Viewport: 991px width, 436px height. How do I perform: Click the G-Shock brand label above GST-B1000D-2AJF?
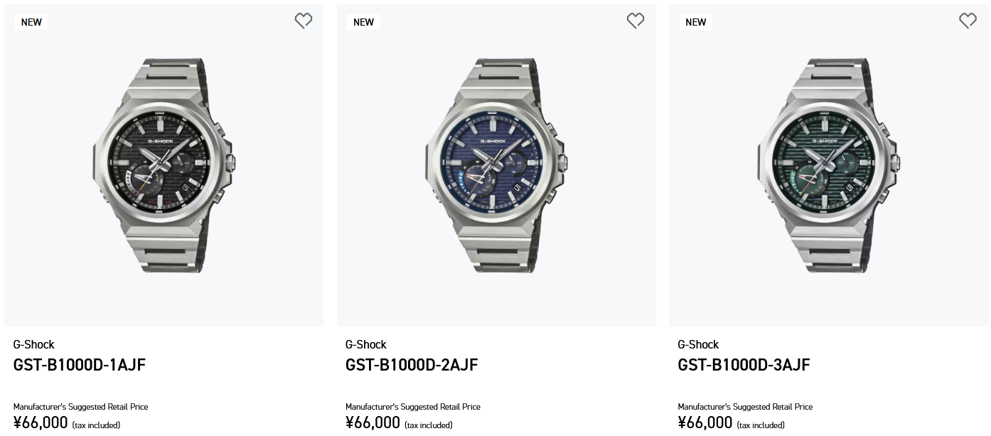[x=366, y=344]
